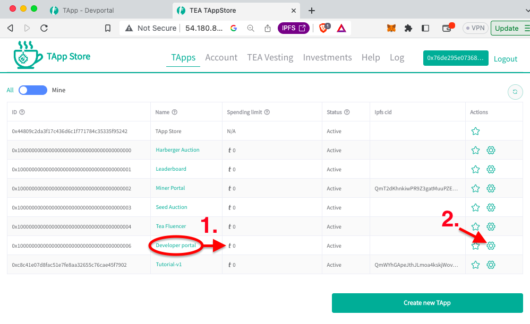This screenshot has width=530, height=324.
Task: Toggle the VPN button
Action: pos(474,28)
